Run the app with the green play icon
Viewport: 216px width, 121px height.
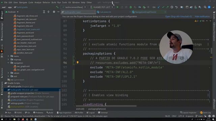tap(117, 7)
